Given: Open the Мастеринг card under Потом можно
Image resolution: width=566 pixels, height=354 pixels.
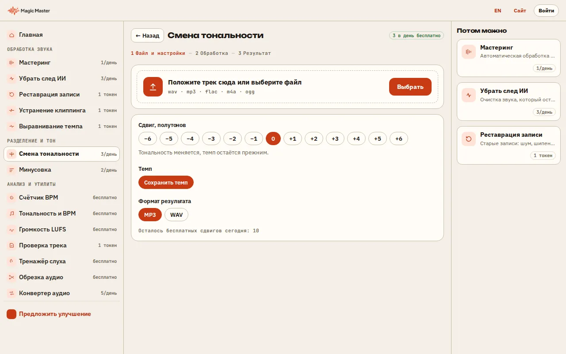Looking at the screenshot, I should [x=508, y=58].
